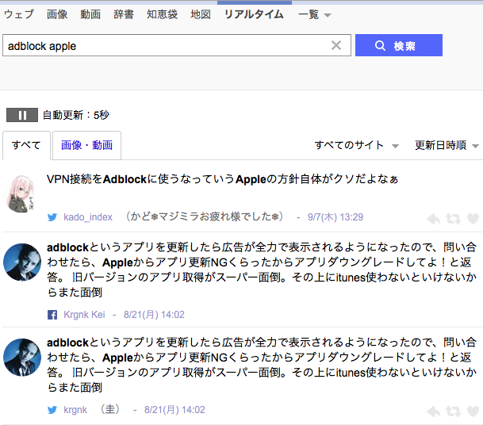Open the kado_index avatar image

21,193
